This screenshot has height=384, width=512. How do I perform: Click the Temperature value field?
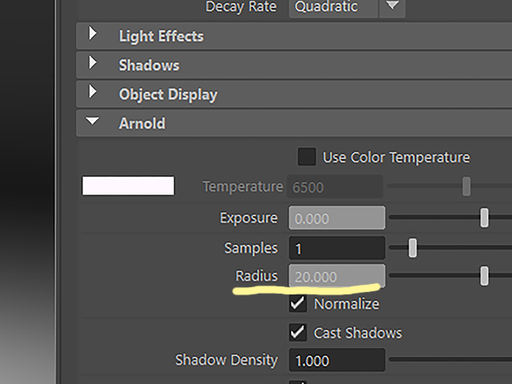click(335, 186)
